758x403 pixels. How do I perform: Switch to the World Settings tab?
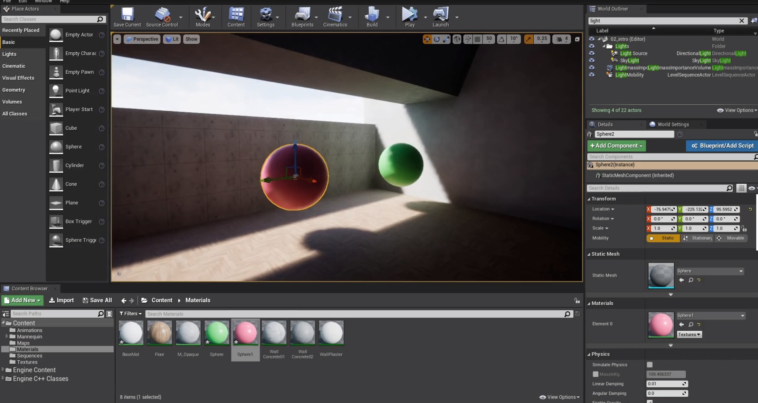click(x=673, y=124)
